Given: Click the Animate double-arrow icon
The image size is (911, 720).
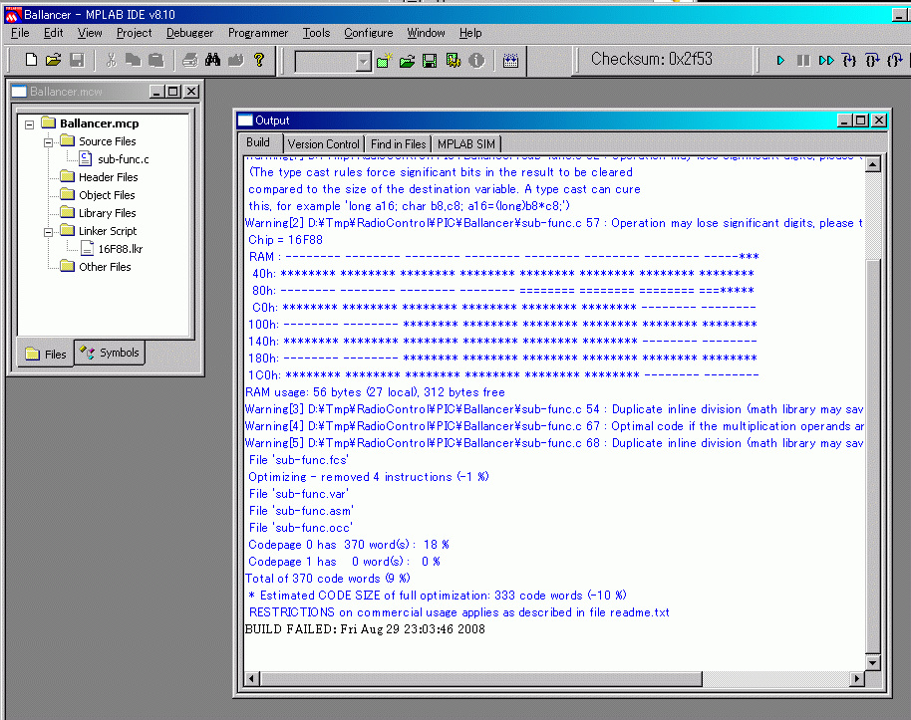Looking at the screenshot, I should pos(826,61).
